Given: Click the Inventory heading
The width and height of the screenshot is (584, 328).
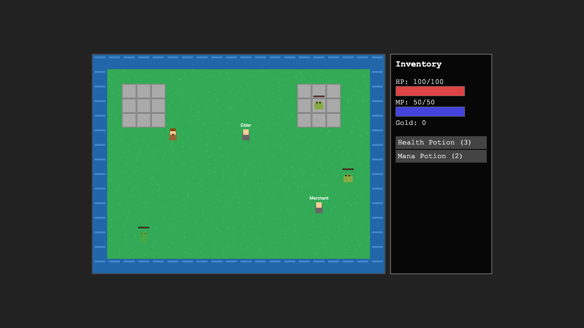Looking at the screenshot, I should [x=418, y=64].
